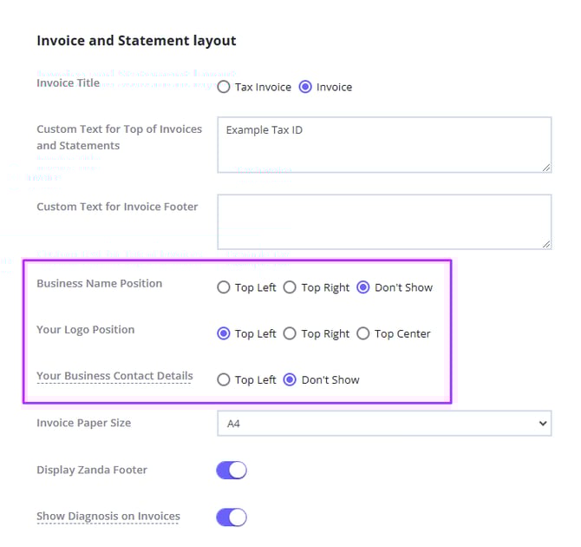Click the Custom Text for Invoice Footer box

pos(383,221)
